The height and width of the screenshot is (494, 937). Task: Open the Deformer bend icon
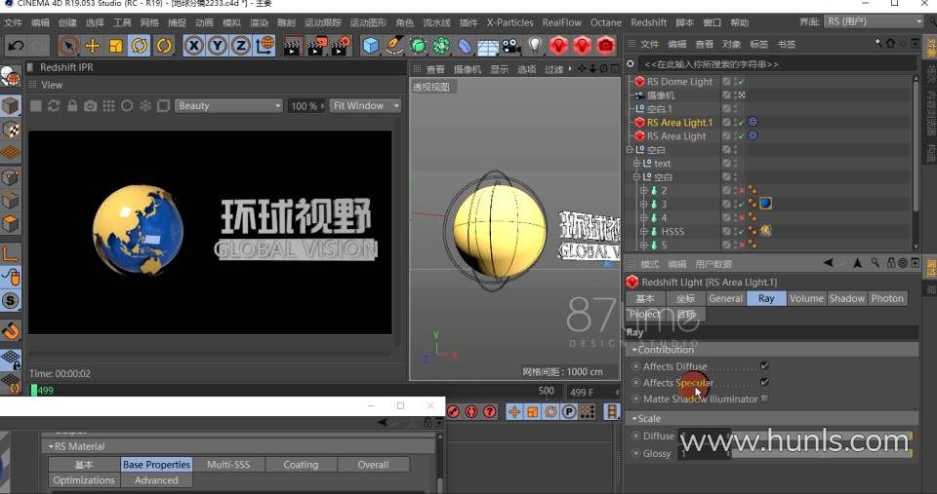click(x=465, y=46)
